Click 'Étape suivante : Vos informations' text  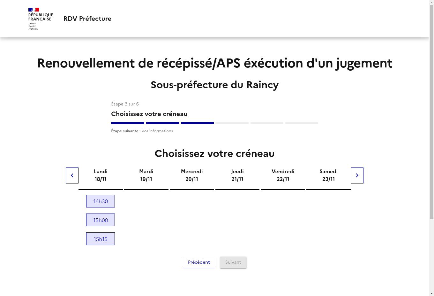click(x=142, y=131)
